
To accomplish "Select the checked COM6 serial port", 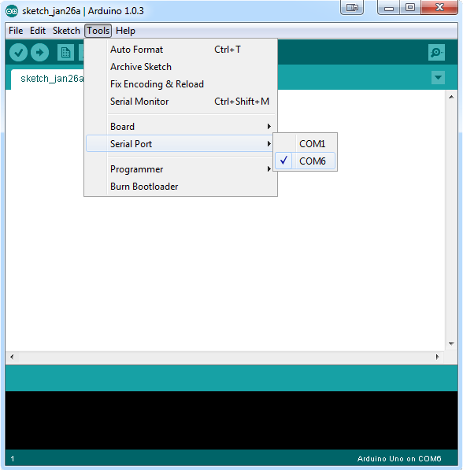I will (x=305, y=161).
